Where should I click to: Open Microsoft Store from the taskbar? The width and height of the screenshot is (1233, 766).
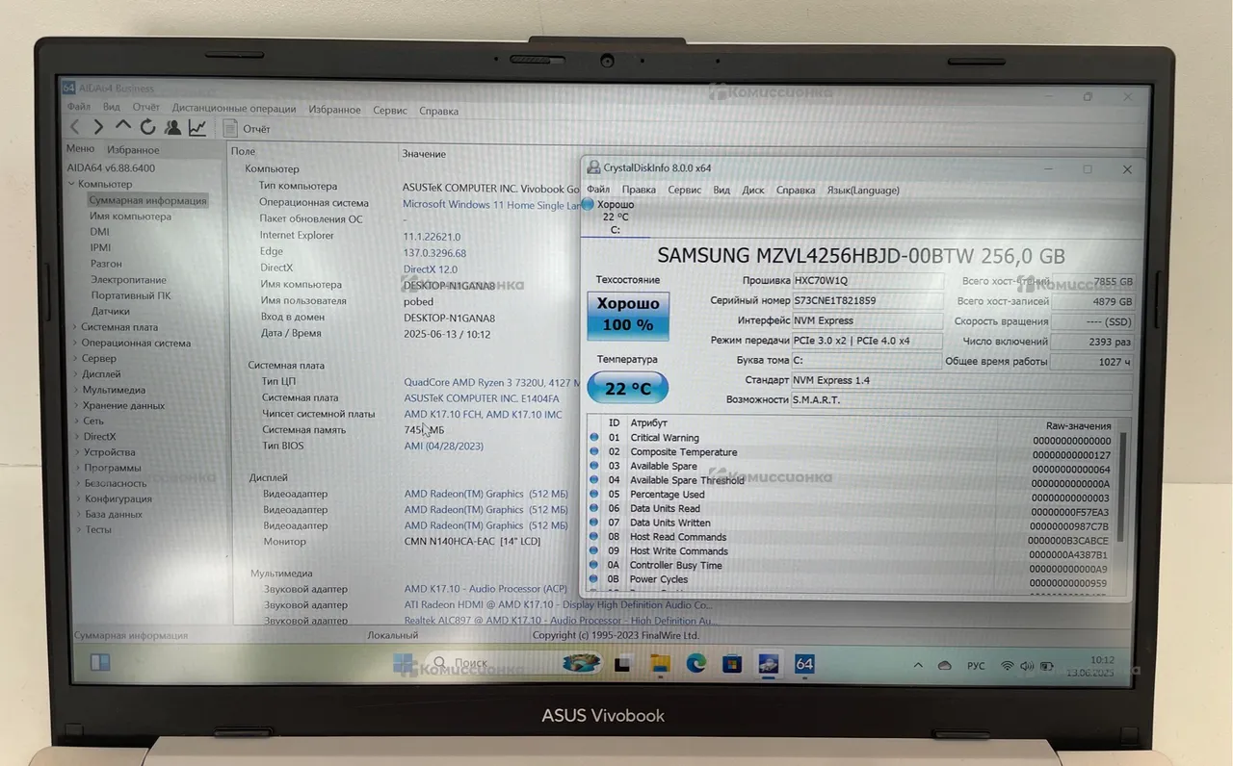coord(731,663)
